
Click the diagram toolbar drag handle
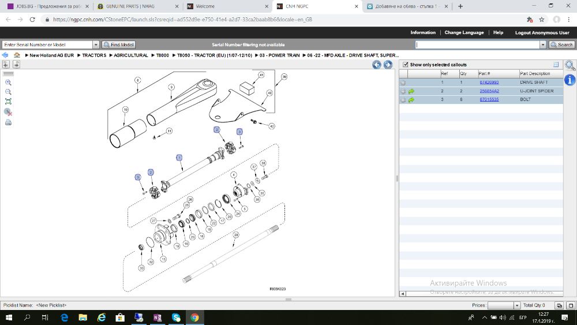click(x=8, y=74)
